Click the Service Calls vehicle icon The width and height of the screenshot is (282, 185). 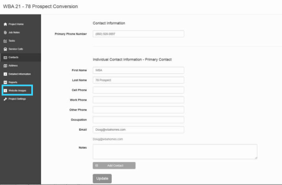[x=5, y=49]
